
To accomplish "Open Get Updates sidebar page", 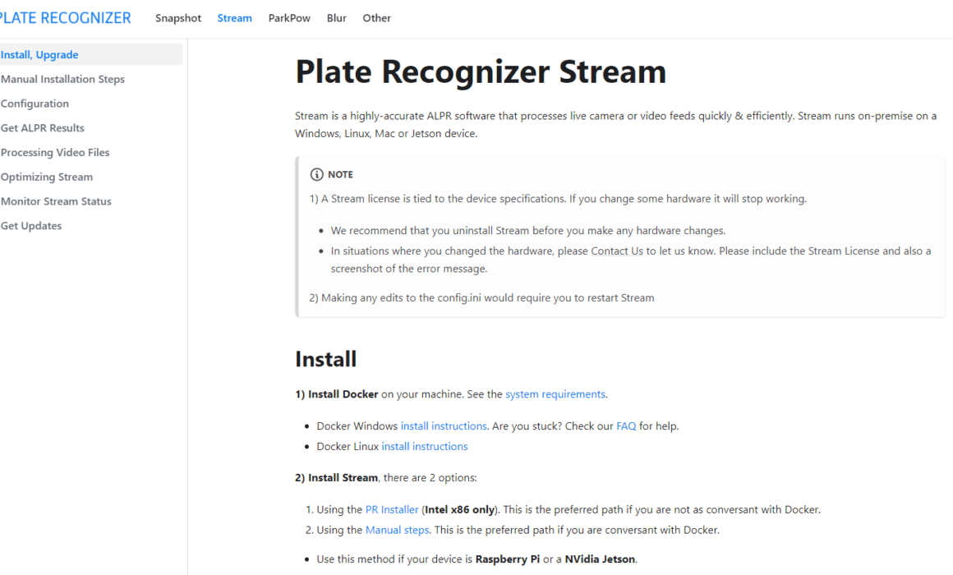I will [x=31, y=226].
